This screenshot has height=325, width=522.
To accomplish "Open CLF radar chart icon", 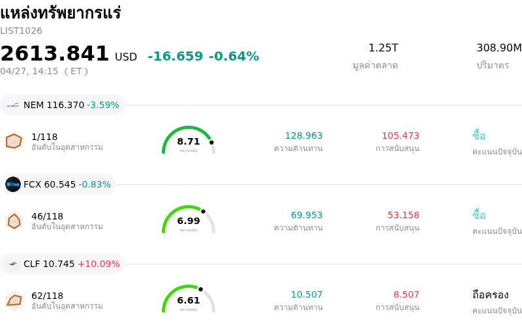I will pyautogui.click(x=14, y=300).
